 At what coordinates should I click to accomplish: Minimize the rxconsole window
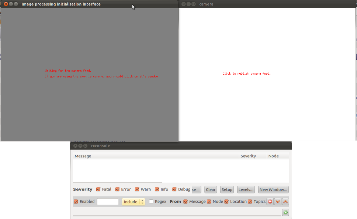point(80,146)
